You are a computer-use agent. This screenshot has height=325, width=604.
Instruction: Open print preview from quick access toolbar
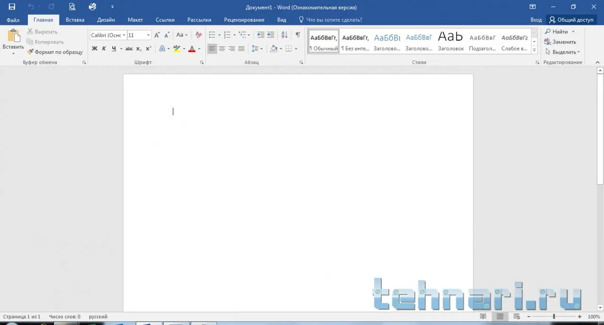pos(72,7)
